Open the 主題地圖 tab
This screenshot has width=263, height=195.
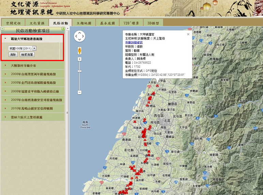coord(84,23)
